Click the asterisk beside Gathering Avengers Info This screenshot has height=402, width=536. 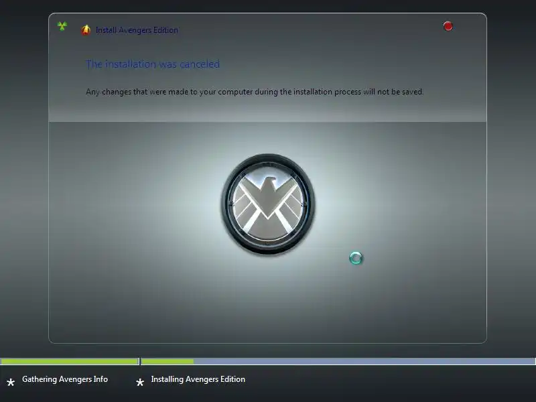[x=11, y=382]
